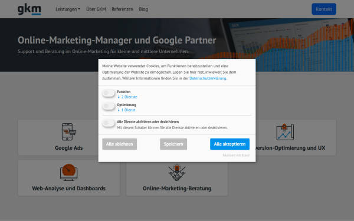The width and height of the screenshot is (354, 221).
Task: Open the Datenschutzerklärung link
Action: 208,78
